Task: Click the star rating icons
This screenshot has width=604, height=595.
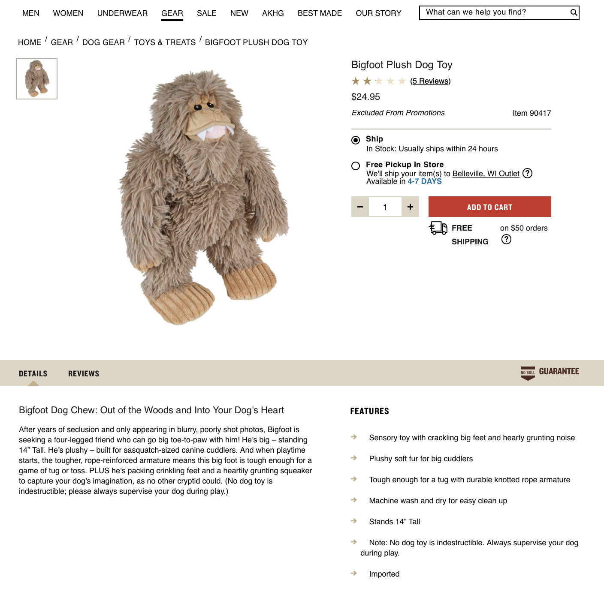Action: point(378,81)
